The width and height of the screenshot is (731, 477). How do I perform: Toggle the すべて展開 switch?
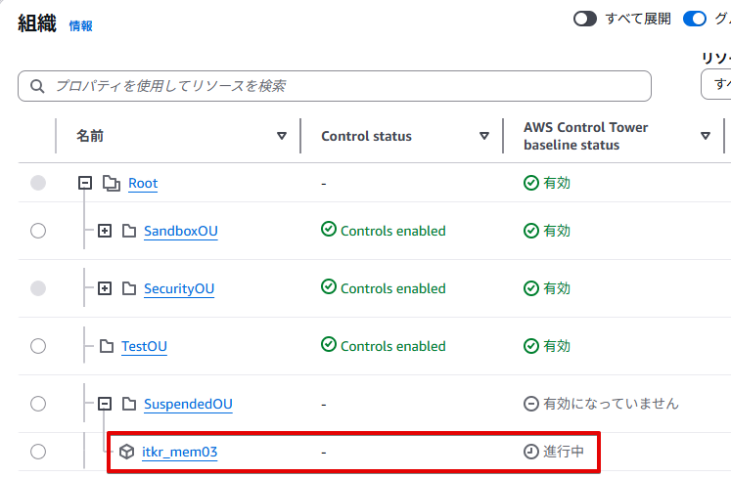(585, 19)
